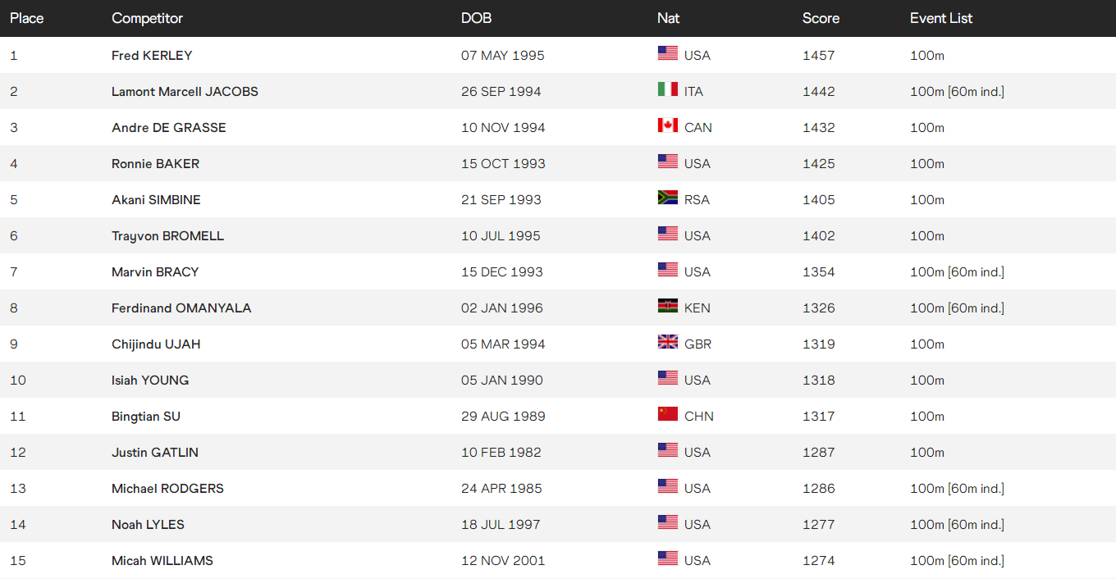Click the South Africa flag icon

click(667, 198)
